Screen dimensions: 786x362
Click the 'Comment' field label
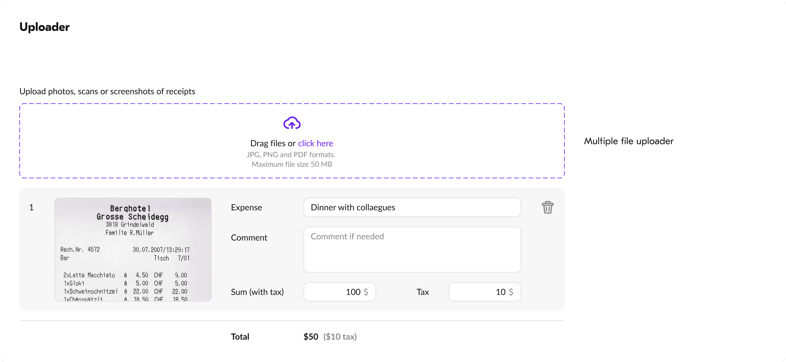click(249, 238)
